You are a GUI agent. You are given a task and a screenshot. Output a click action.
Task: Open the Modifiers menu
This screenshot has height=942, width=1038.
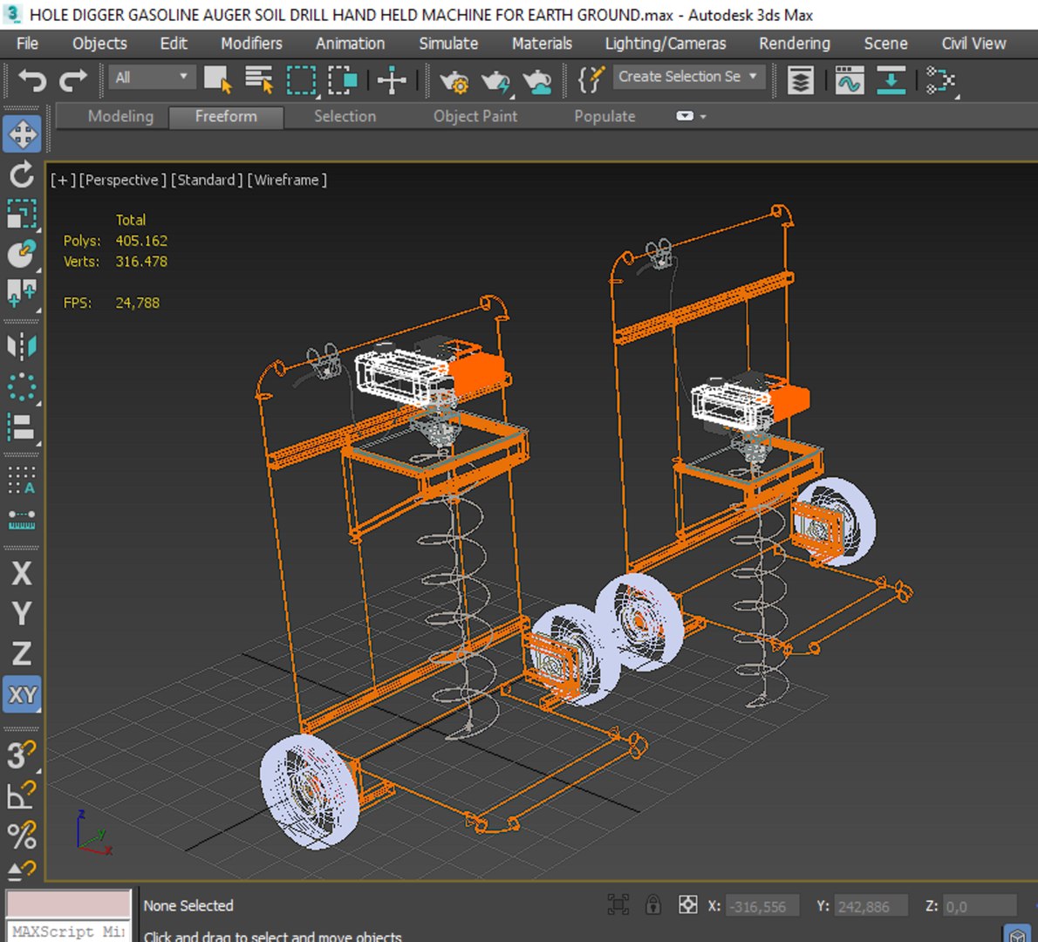pos(251,44)
